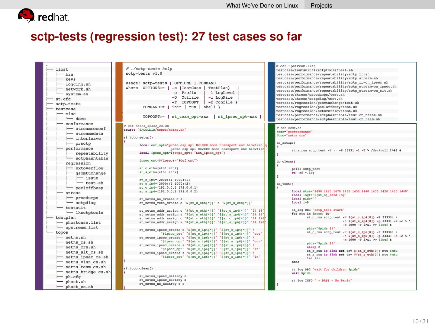Select netns_ipsec_cs.sh in the directory tree
The height and width of the screenshot is (326, 435).
87,257
